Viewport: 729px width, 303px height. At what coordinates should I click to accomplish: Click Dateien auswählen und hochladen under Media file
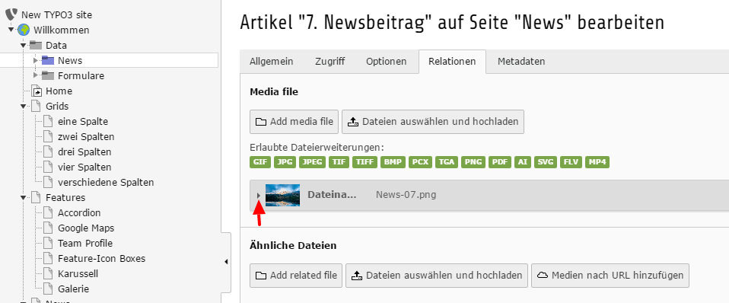point(433,122)
